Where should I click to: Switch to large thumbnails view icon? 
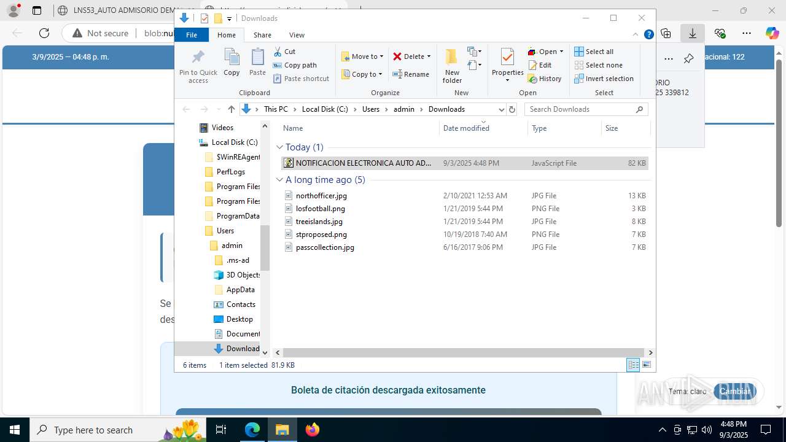pyautogui.click(x=646, y=365)
